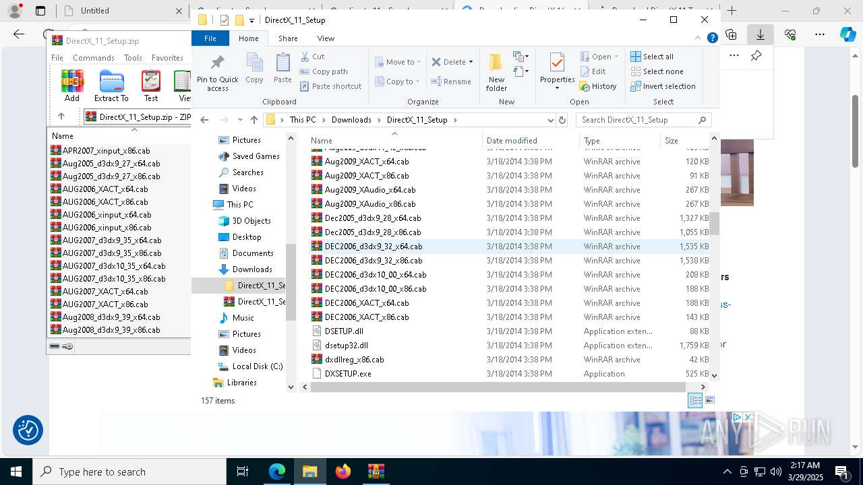
Task: Switch to large icons view in status bar
Action: (709, 400)
